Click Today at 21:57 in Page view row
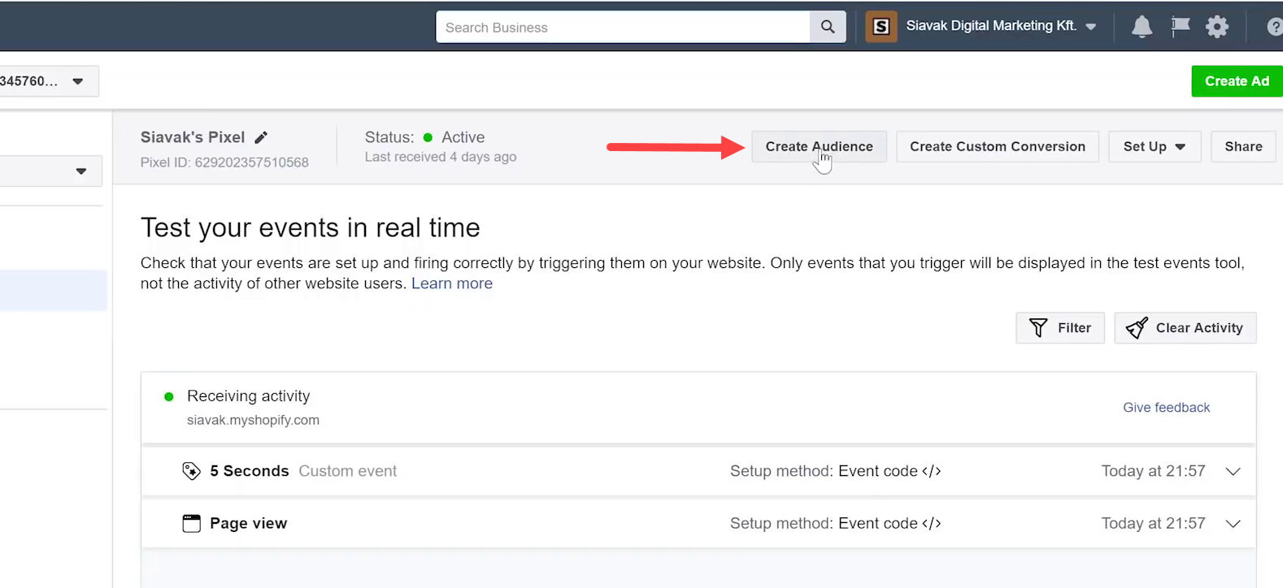 pos(1153,524)
